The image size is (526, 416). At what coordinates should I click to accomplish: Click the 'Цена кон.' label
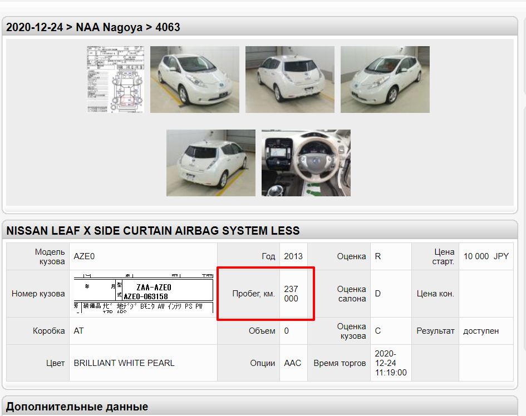(x=435, y=294)
